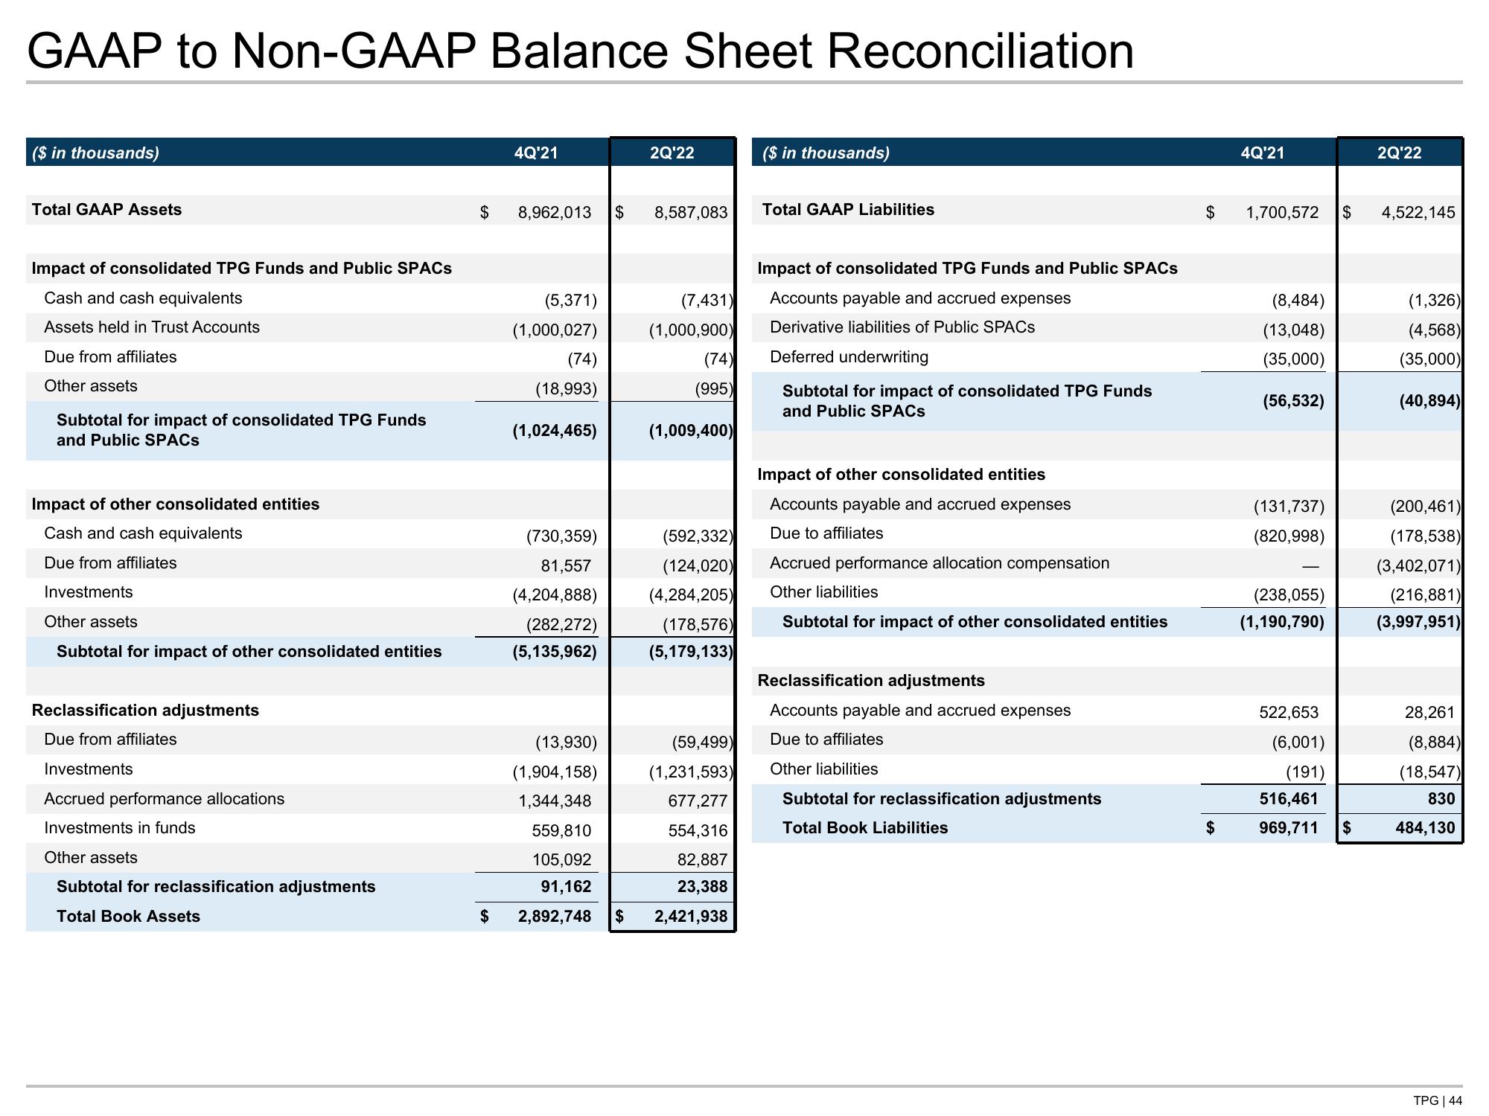
Task: Select Investments value (4,284,205)
Action: [691, 595]
